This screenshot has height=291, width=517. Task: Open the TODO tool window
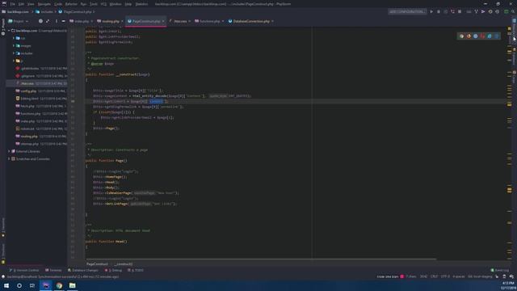tap(136, 270)
